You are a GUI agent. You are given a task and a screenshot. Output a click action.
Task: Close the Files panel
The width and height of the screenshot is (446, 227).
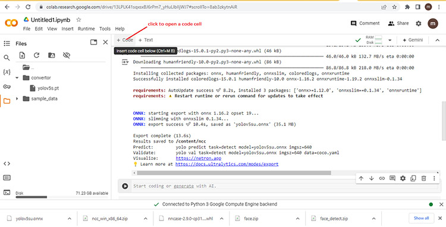pyautogui.click(x=105, y=42)
